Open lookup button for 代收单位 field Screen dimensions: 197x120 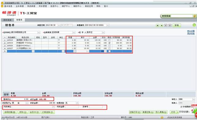click(x=54, y=107)
